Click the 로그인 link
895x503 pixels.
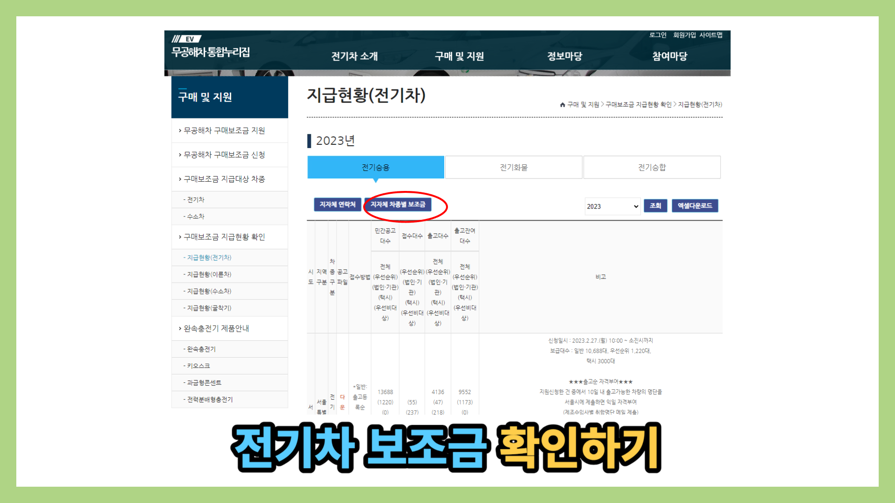(x=658, y=35)
